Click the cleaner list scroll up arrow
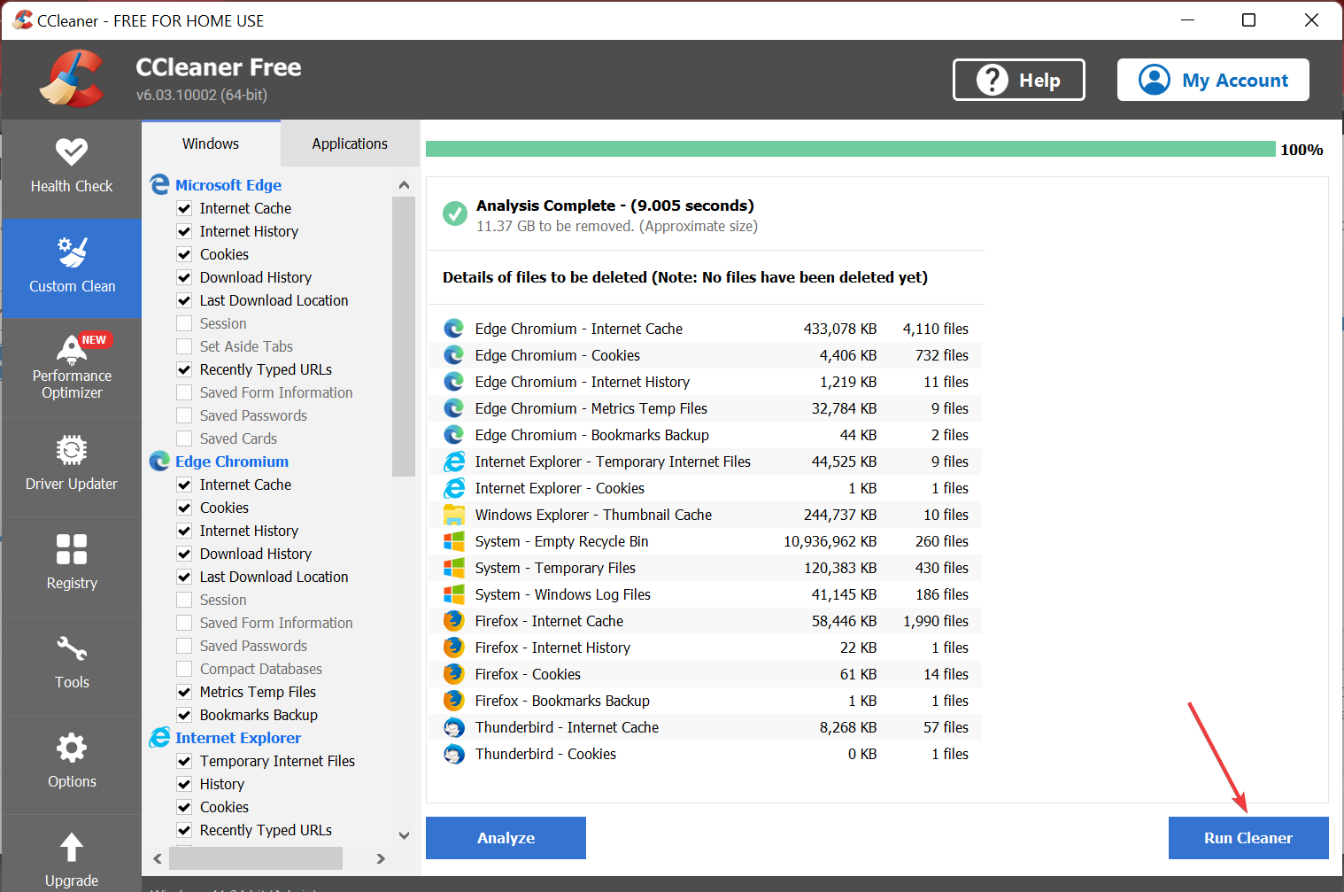Viewport: 1344px width, 892px height. (x=404, y=185)
